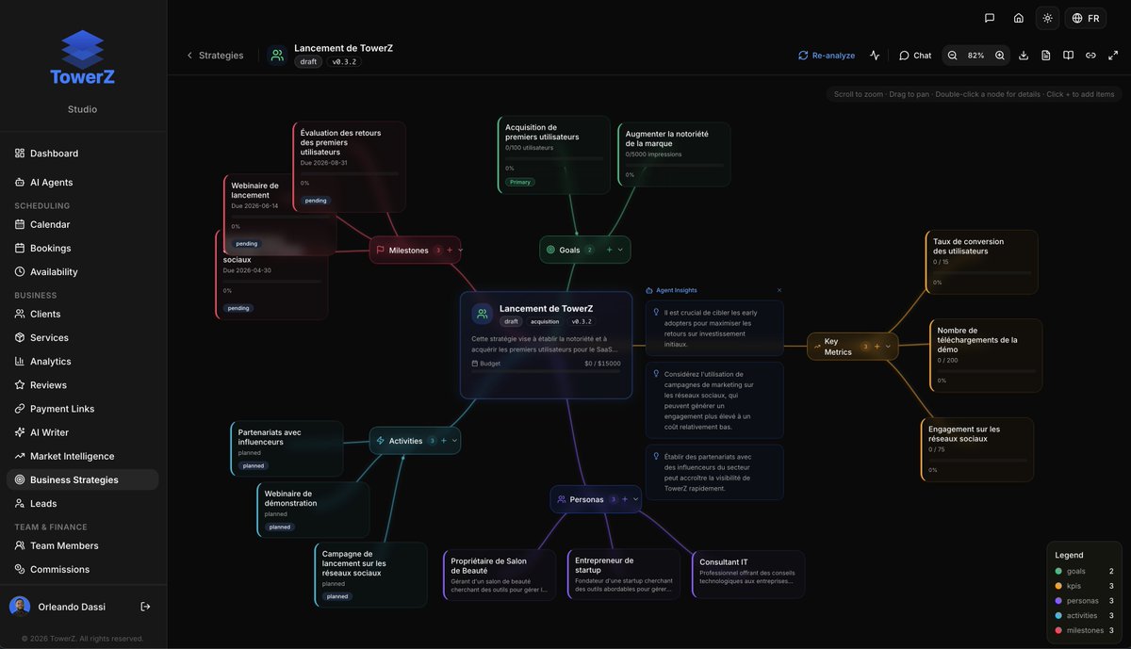Open the activity pulse icon in toolbar
The height and width of the screenshot is (649, 1131).
click(x=875, y=56)
